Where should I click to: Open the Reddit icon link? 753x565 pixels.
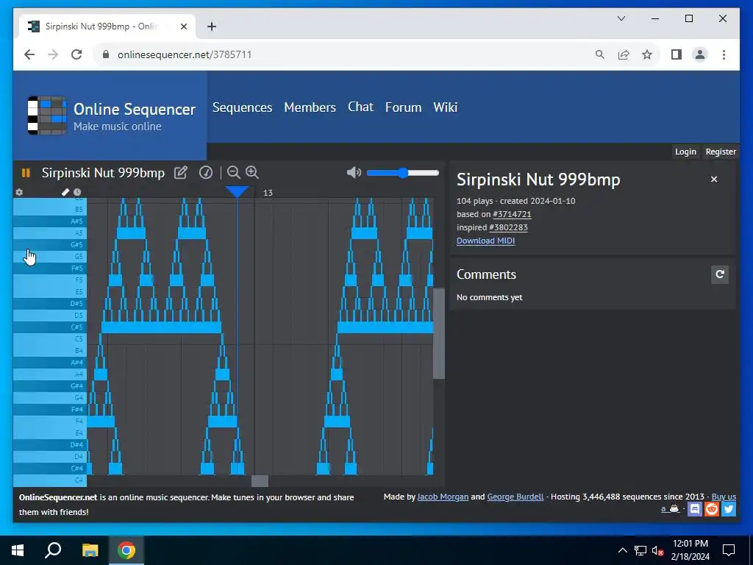[x=712, y=509]
